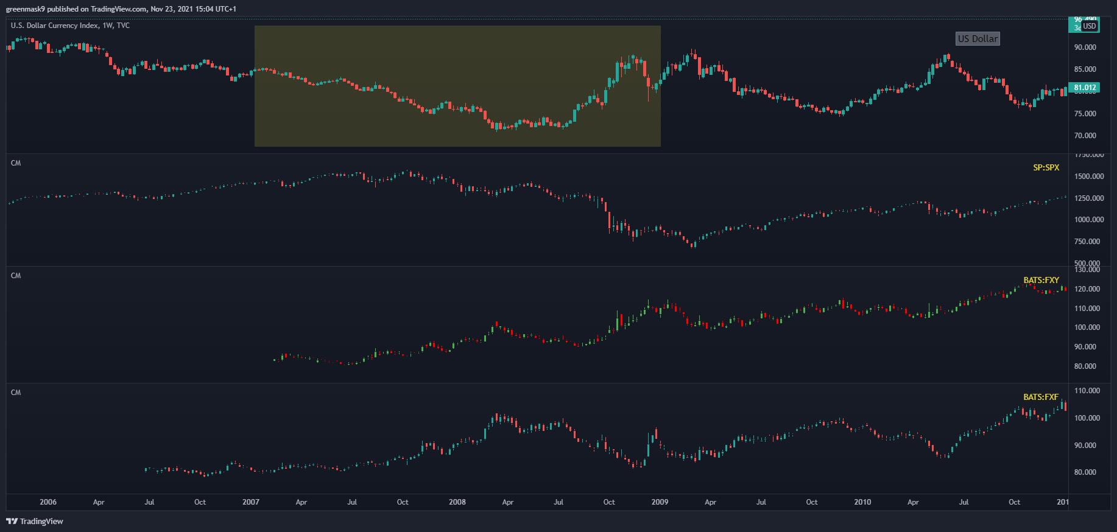Click the 750.000 value on SPX axis
1117x532 pixels.
pos(1088,242)
